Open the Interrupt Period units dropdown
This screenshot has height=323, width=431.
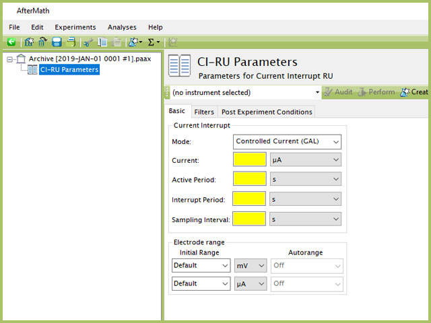[305, 199]
